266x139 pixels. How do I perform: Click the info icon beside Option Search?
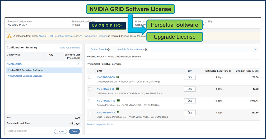[108, 49]
